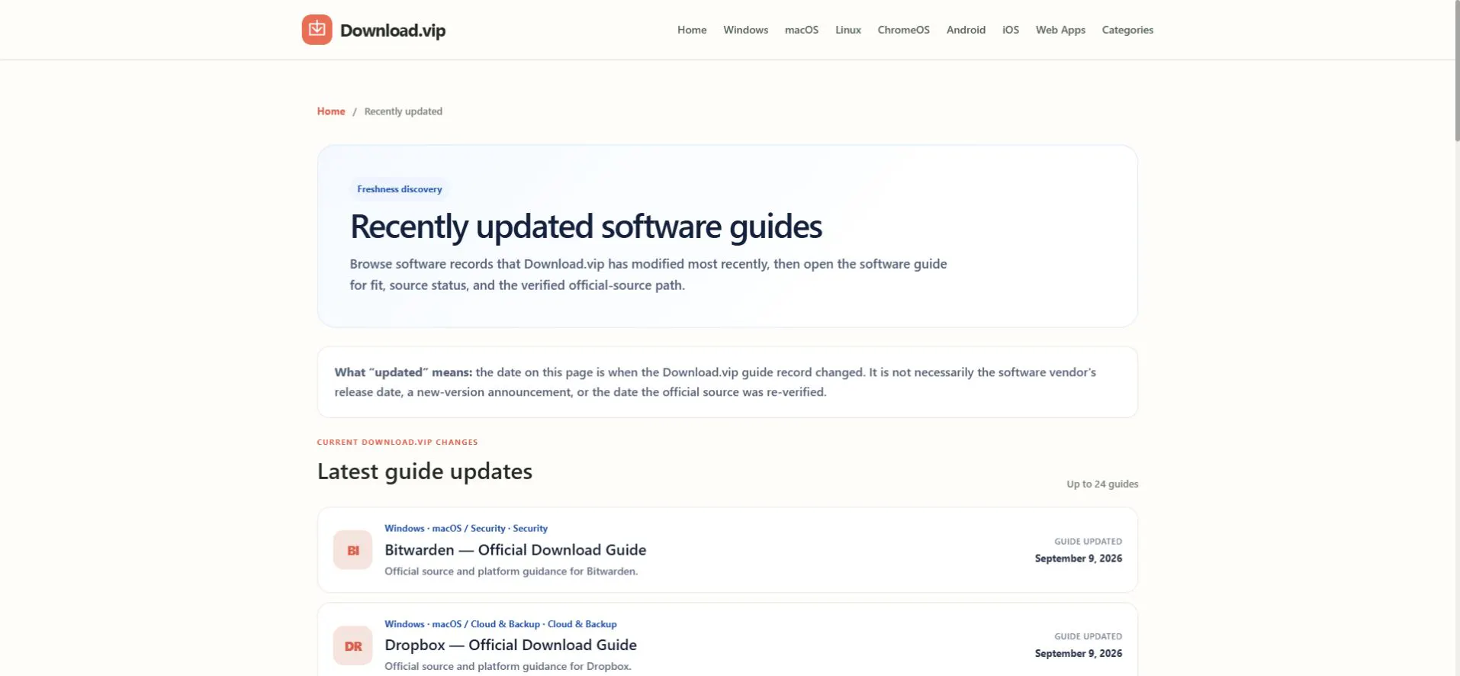Click the page's vertical scrollbar
Image resolution: width=1460 pixels, height=676 pixels.
click(x=1456, y=70)
